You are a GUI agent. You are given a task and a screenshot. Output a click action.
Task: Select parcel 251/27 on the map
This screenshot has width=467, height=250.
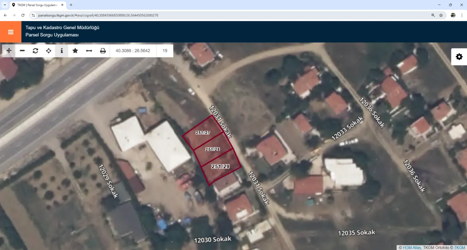point(203,133)
